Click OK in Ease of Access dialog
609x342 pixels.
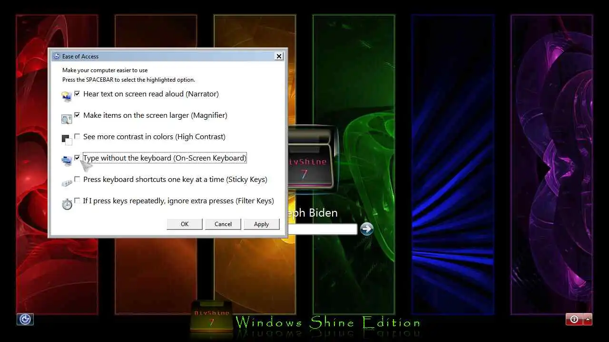click(x=185, y=224)
